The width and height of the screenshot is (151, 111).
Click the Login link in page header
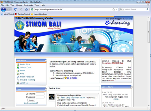[x=129, y=19]
